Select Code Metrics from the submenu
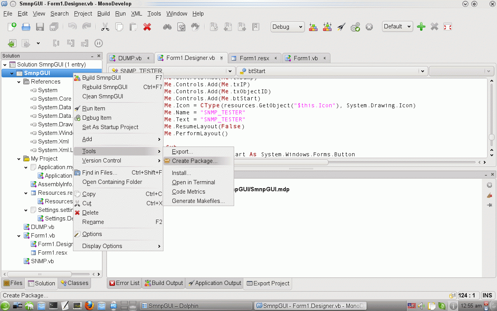497x311 pixels. (198, 192)
